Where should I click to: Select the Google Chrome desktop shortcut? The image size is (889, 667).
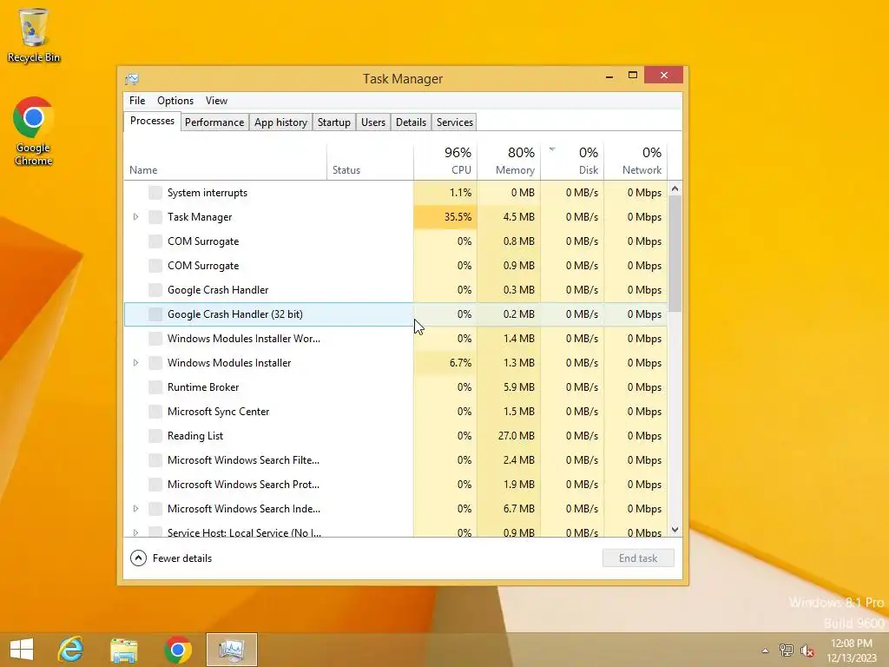(x=34, y=132)
